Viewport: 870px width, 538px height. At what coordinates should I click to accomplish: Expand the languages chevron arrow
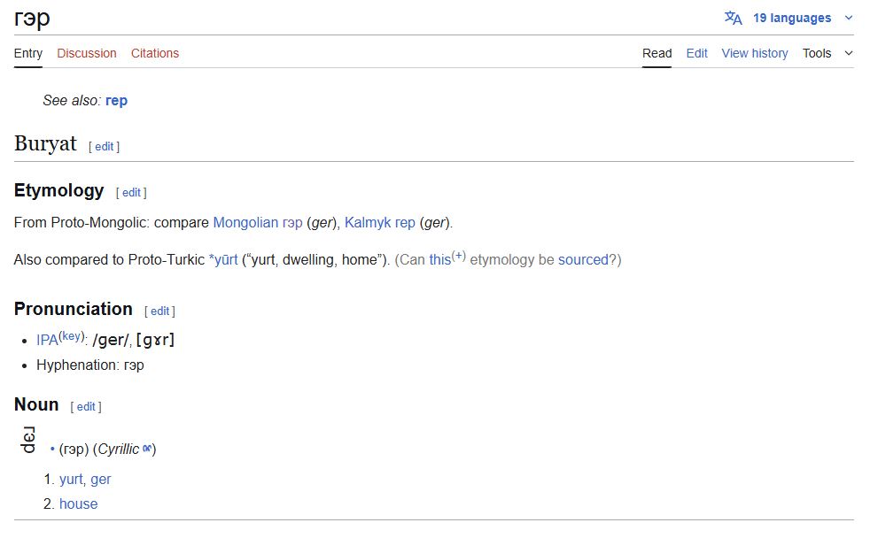point(849,19)
